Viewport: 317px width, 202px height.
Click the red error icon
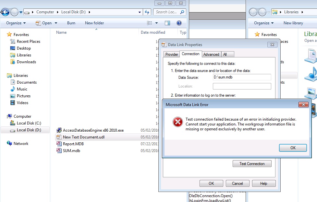point(178,122)
